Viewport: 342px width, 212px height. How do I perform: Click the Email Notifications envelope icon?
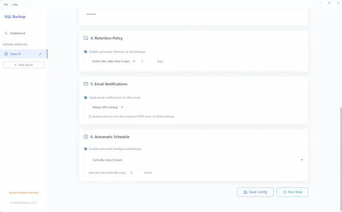click(x=86, y=84)
